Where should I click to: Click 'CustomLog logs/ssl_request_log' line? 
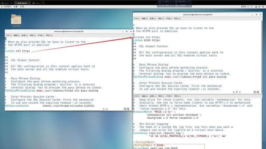click(158, 133)
